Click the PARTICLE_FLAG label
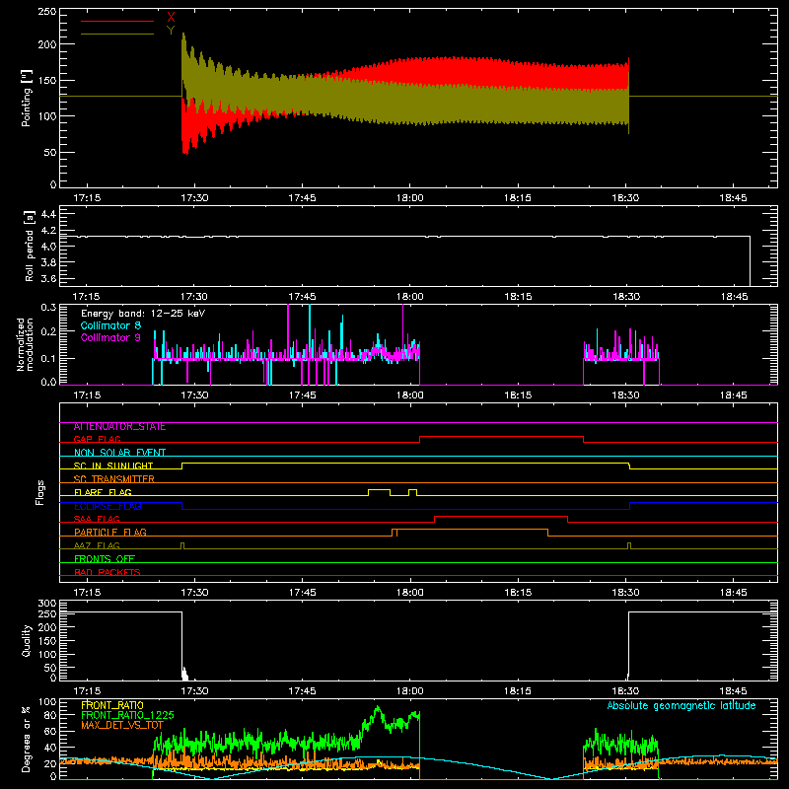Image resolution: width=789 pixels, height=789 pixels. (x=110, y=532)
